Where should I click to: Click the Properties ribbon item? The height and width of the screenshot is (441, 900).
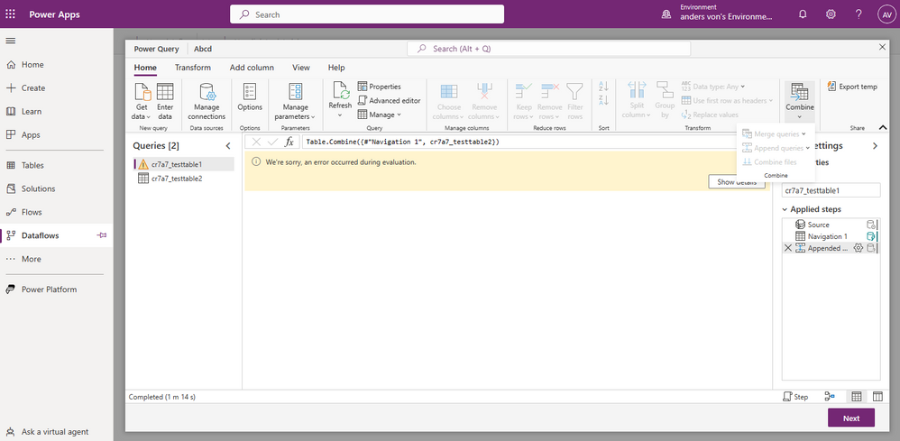pyautogui.click(x=380, y=87)
